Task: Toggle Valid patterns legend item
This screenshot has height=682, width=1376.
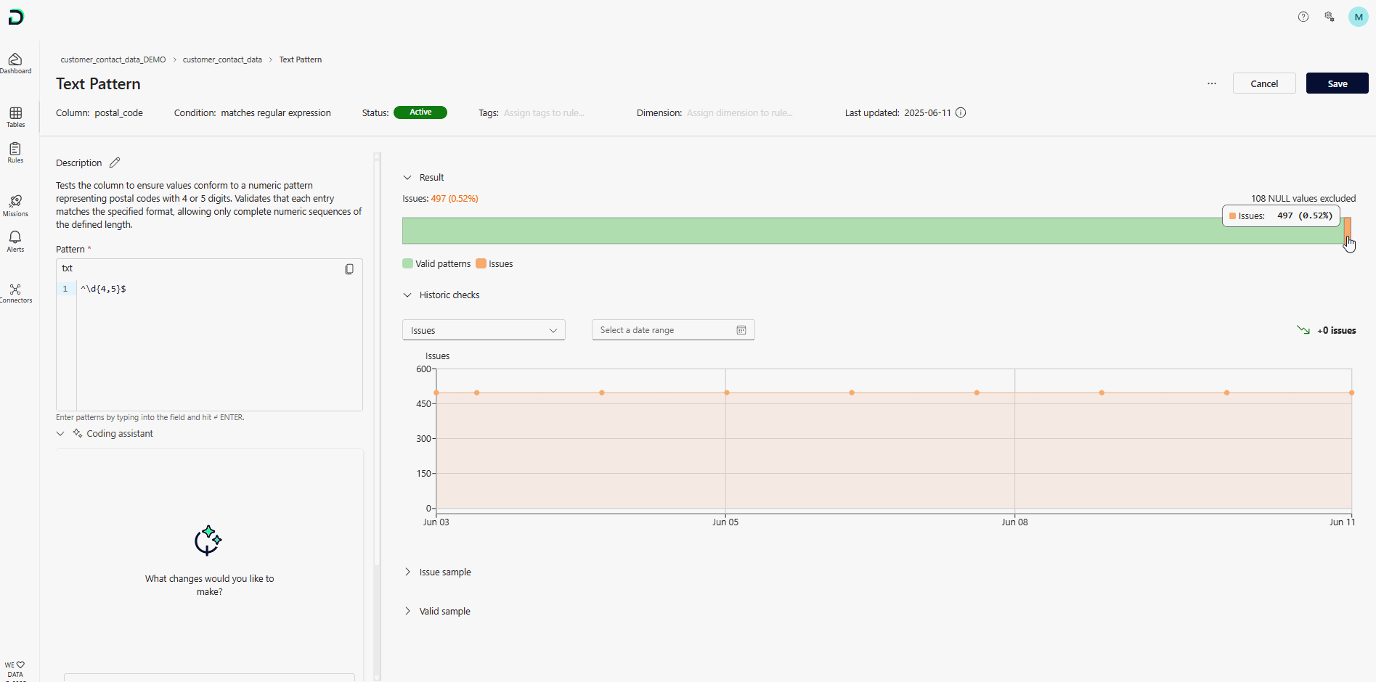Action: pos(436,264)
